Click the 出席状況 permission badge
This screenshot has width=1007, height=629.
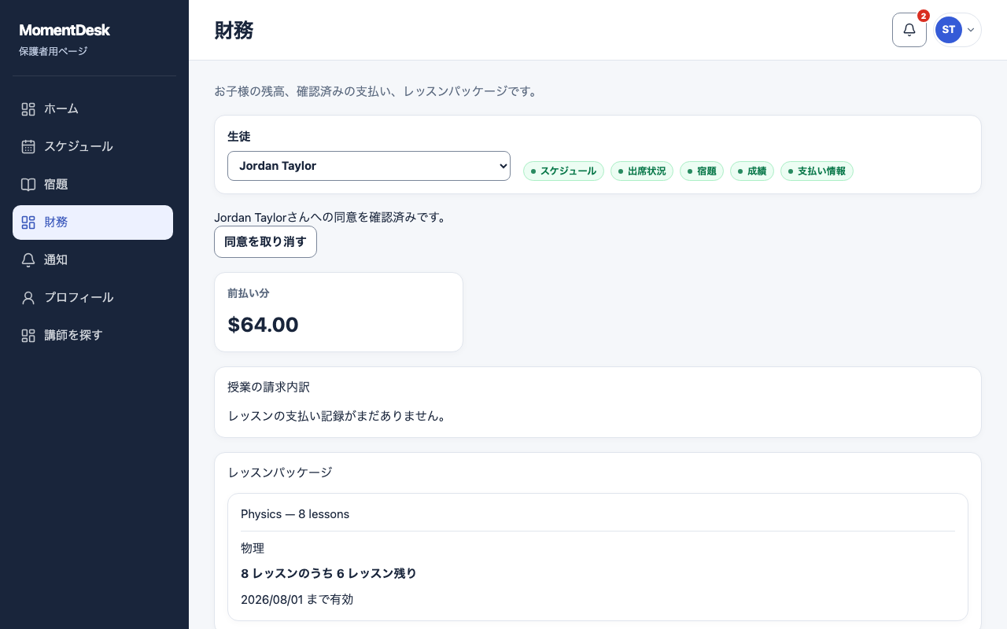tap(642, 171)
